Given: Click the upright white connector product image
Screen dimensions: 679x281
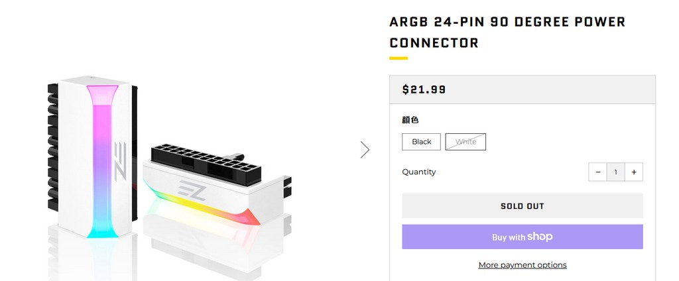Looking at the screenshot, I should pos(93,159).
